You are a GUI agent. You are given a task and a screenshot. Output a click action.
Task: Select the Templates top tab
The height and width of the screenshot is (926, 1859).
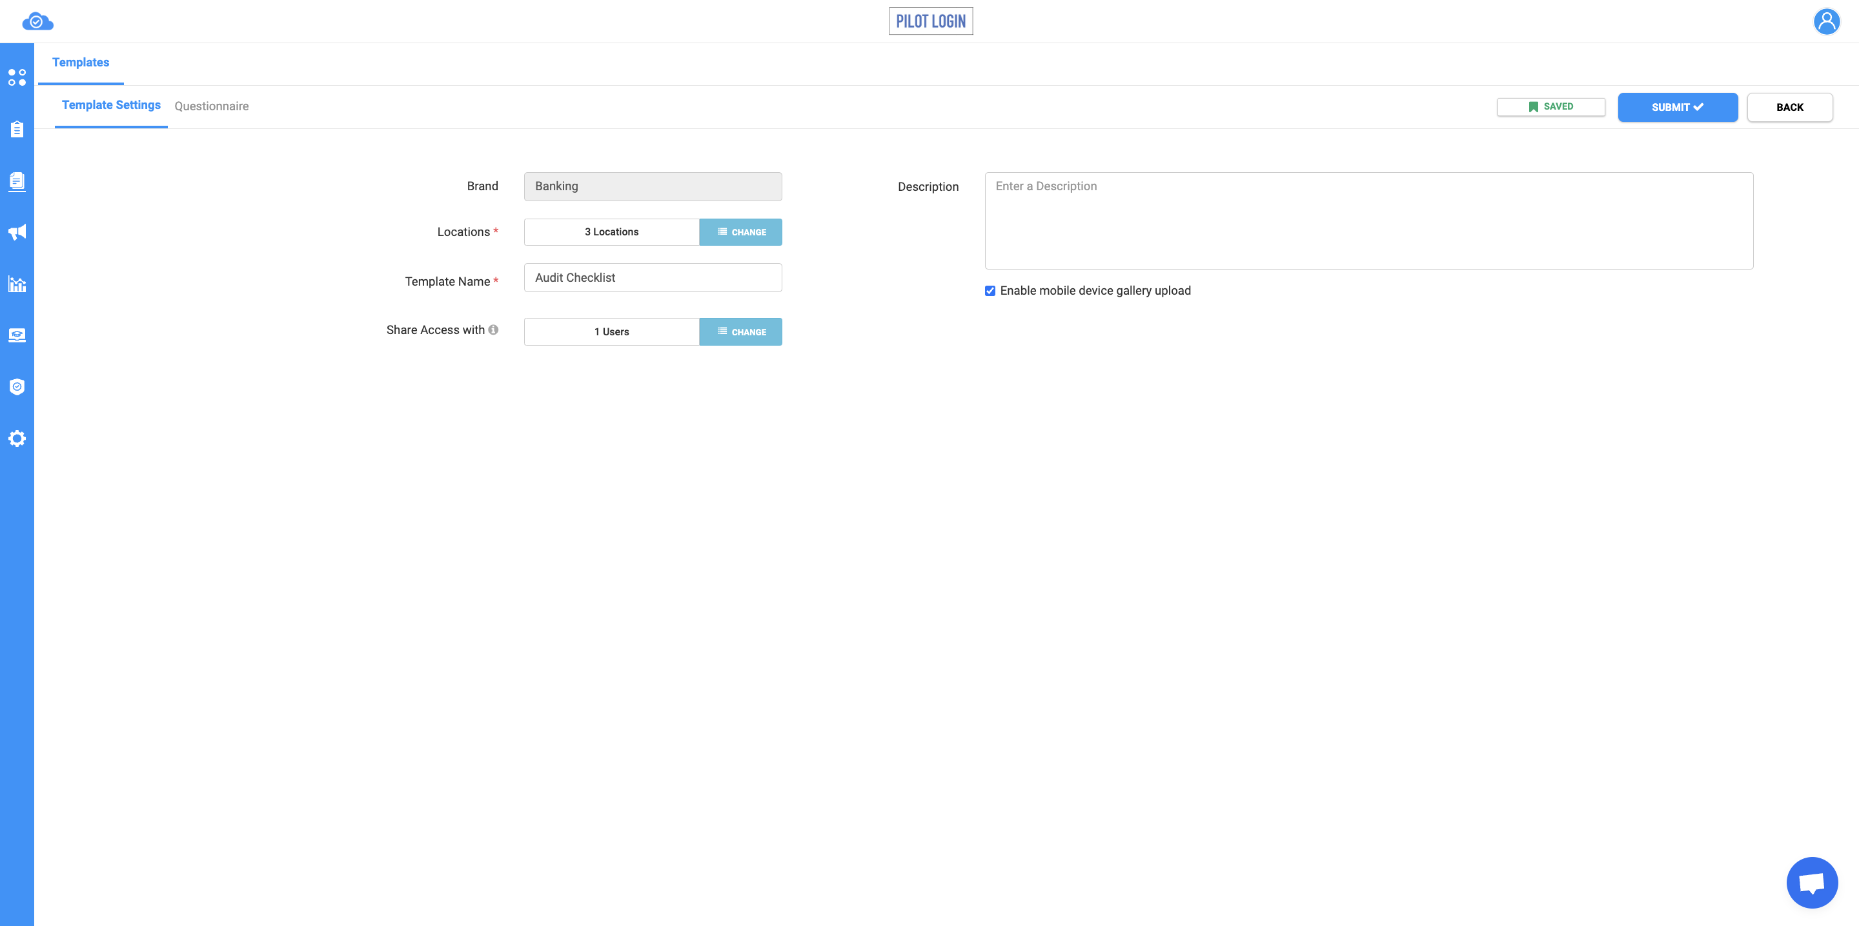pyautogui.click(x=81, y=63)
